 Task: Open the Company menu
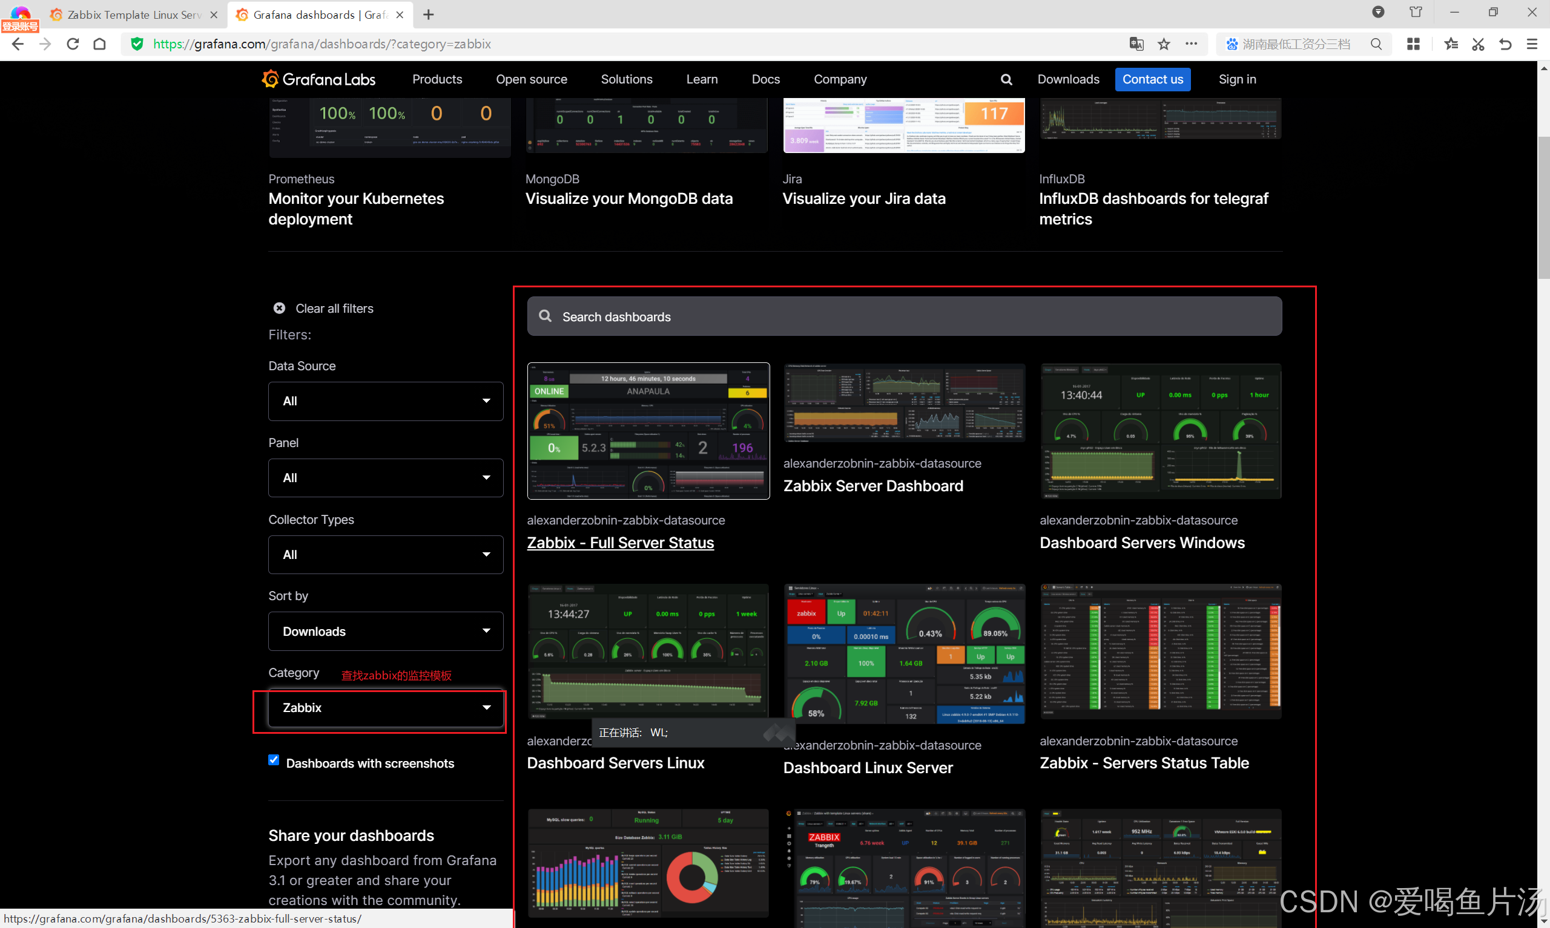[840, 79]
